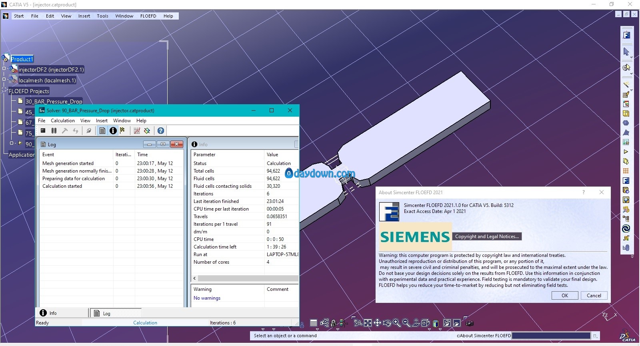
Task: Click the isometric view cube icon
Action: [x=425, y=323]
